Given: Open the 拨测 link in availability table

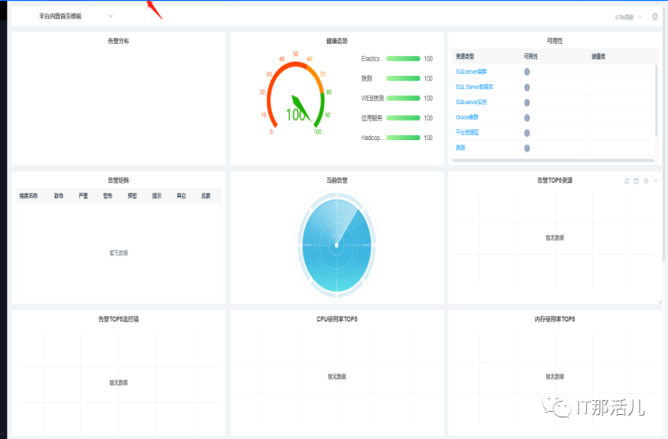Looking at the screenshot, I should pyautogui.click(x=460, y=147).
